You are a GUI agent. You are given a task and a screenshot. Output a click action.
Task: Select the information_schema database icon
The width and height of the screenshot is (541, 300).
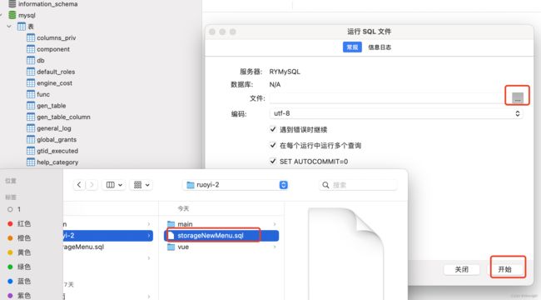pos(12,4)
